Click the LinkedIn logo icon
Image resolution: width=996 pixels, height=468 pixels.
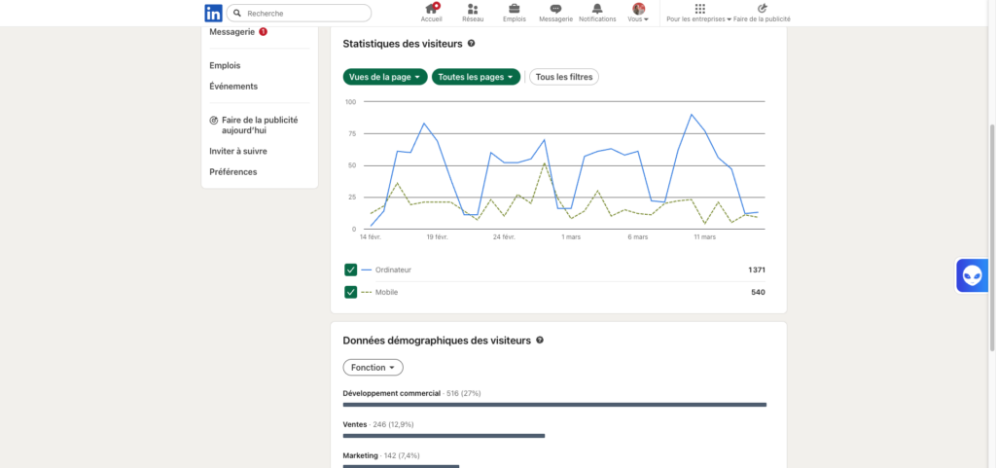pos(212,13)
